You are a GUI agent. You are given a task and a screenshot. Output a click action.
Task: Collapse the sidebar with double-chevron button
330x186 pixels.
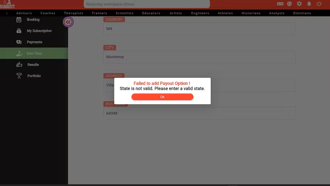tap(68, 22)
